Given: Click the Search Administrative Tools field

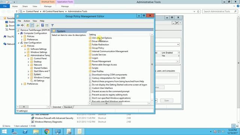Looking at the screenshot, I should pyautogui.click(x=220, y=12).
